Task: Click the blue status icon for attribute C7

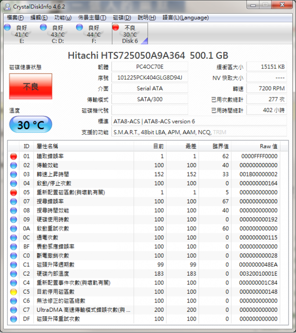Action: pyautogui.click(x=13, y=310)
